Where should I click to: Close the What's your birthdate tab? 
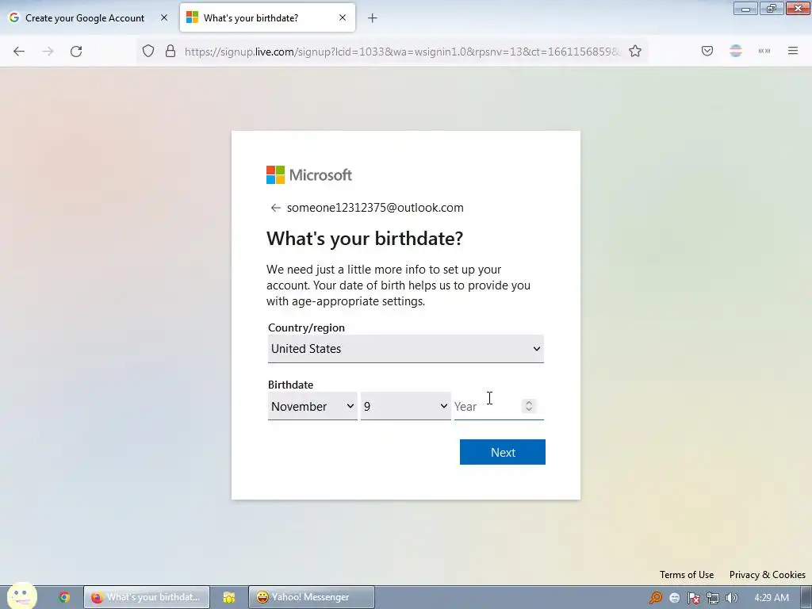pos(343,17)
